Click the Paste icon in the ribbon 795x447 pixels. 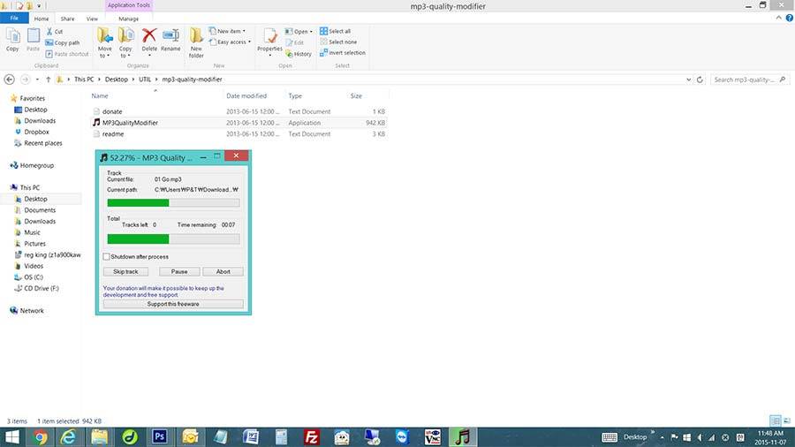tap(33, 40)
